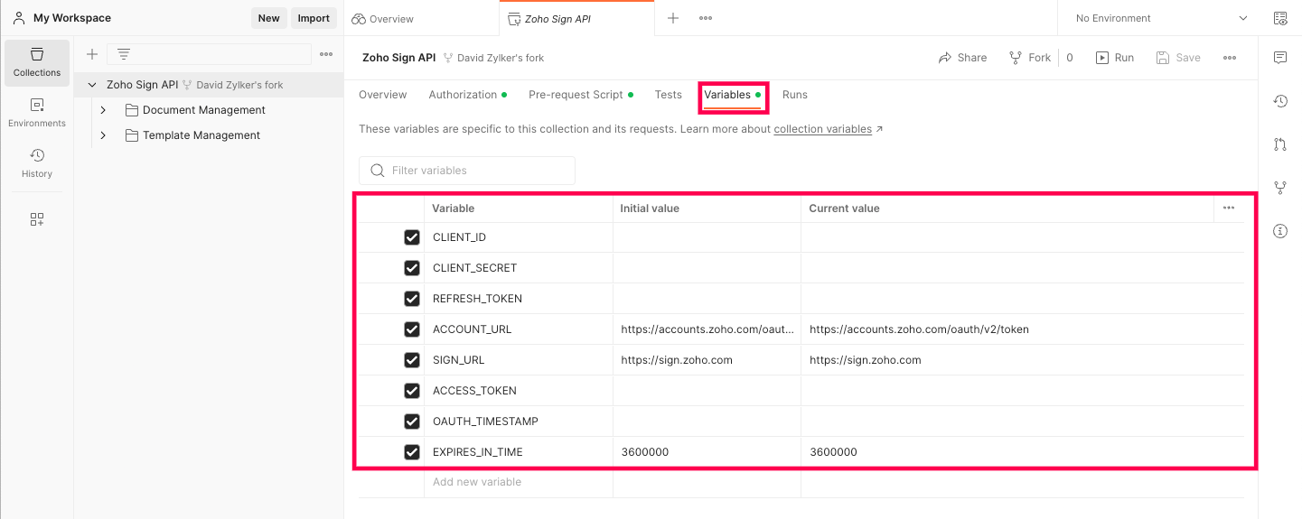Open the info icon in right sidebar
This screenshot has width=1302, height=519.
tap(1279, 231)
